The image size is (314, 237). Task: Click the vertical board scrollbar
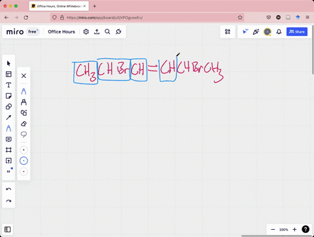[313, 50]
